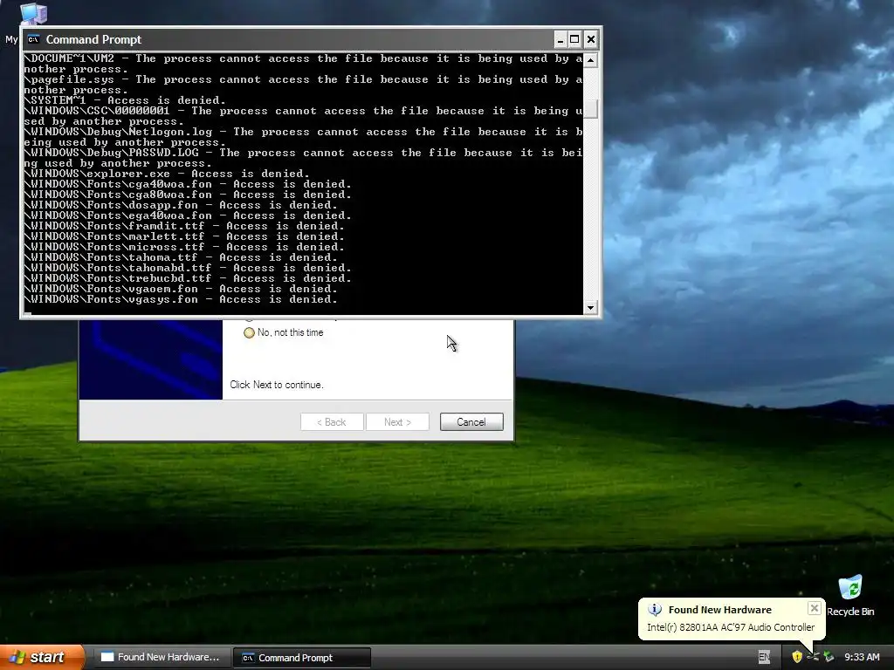Click the Command Prompt title bar text
Image resolution: width=894 pixels, height=670 pixels.
(x=93, y=39)
